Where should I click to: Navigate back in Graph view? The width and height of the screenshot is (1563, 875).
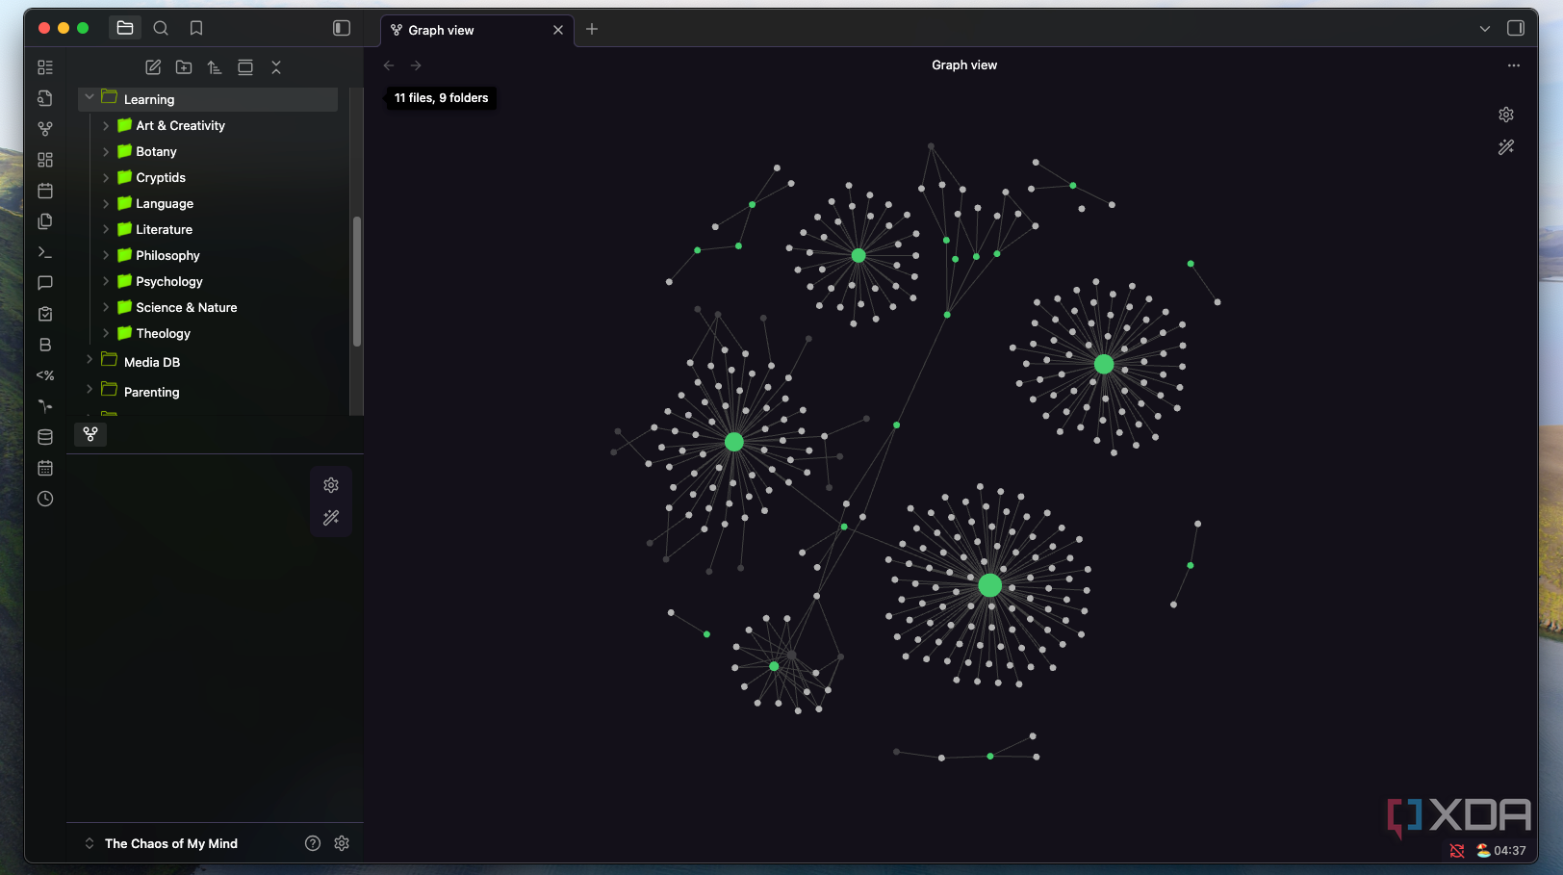[x=389, y=65]
